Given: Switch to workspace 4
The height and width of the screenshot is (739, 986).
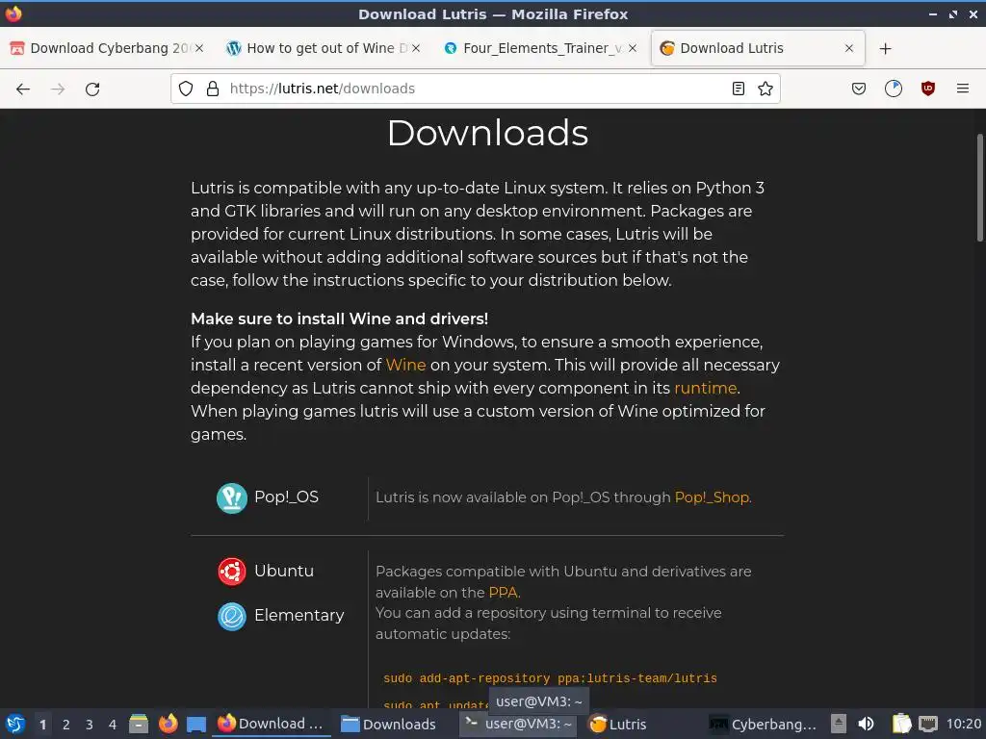Looking at the screenshot, I should point(113,725).
